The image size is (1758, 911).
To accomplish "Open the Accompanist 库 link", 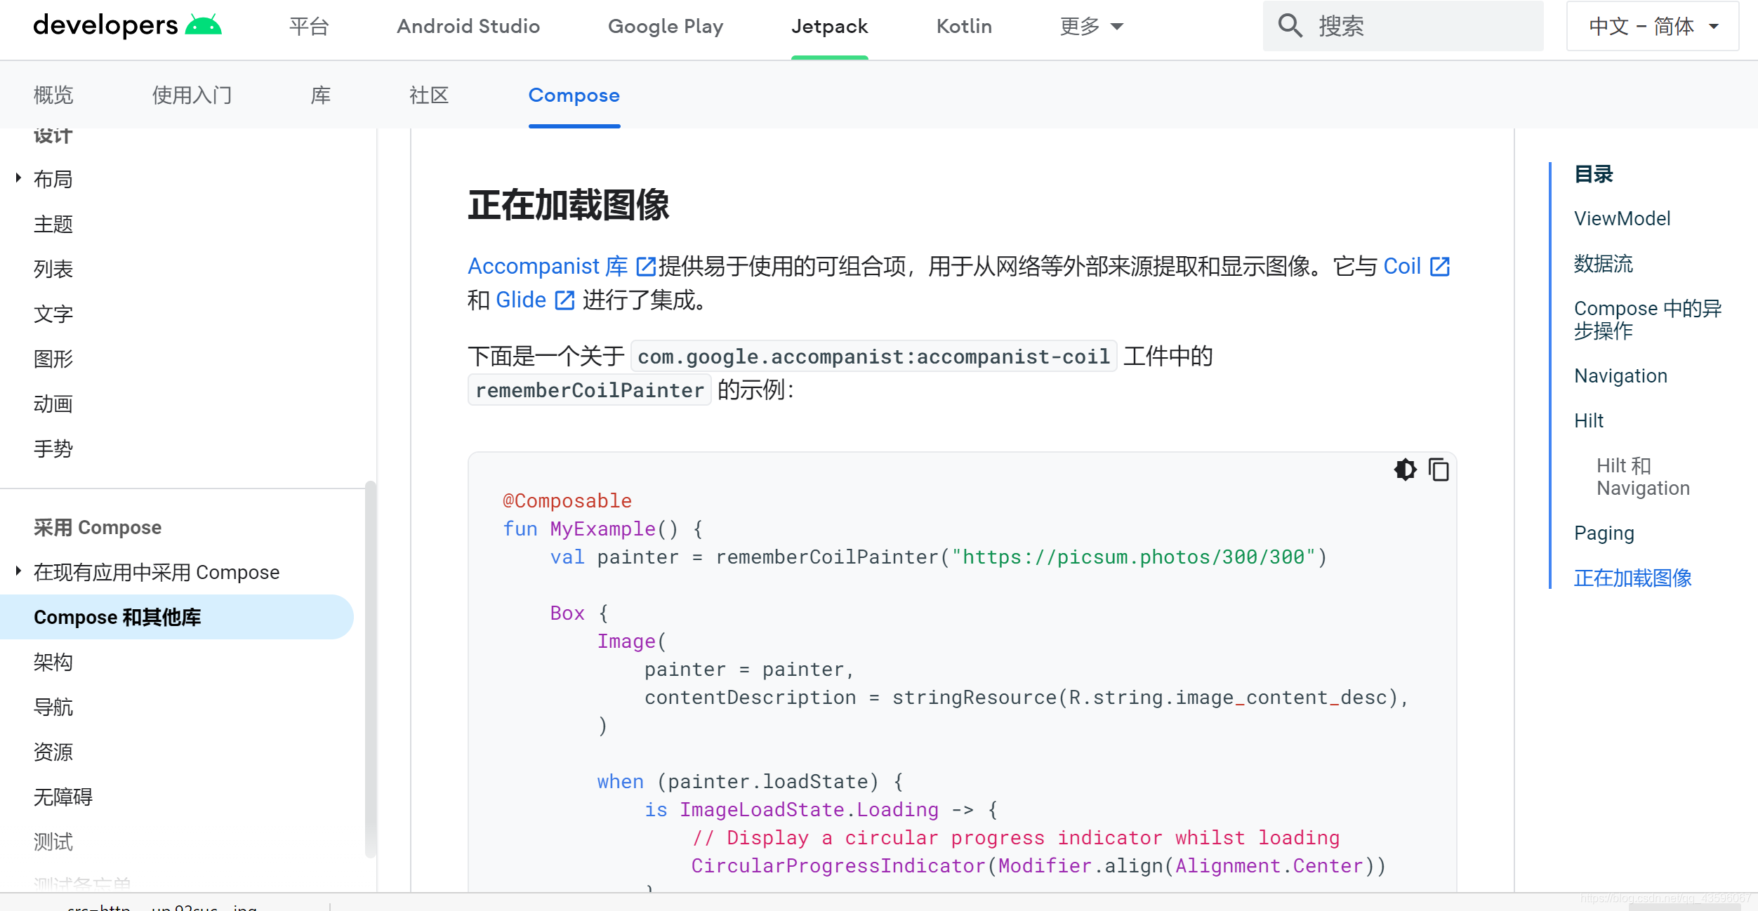I will click(548, 267).
